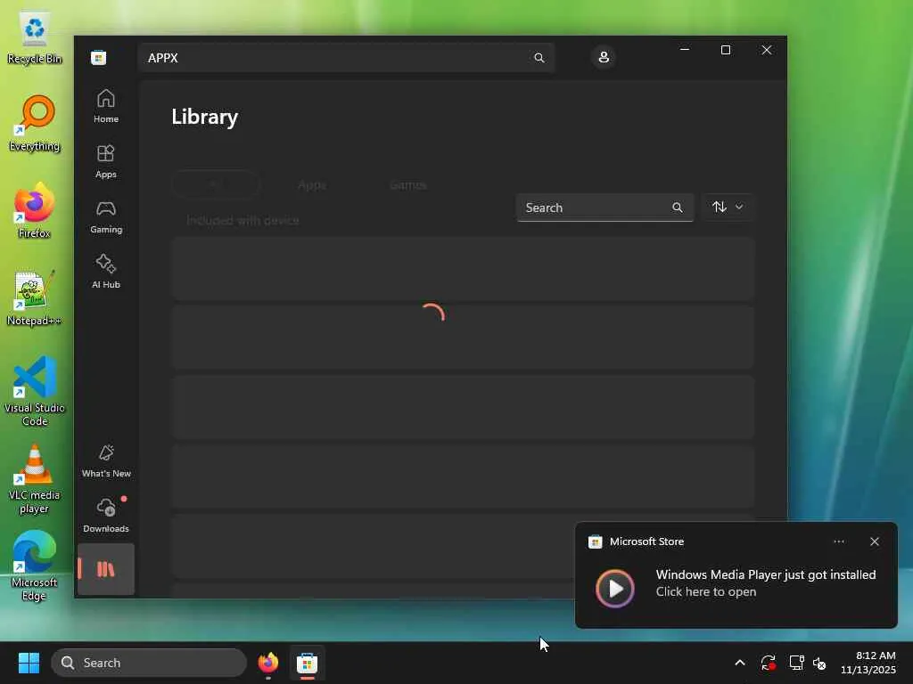Click the APPX store search bar
The width and height of the screenshot is (913, 684).
click(x=346, y=58)
